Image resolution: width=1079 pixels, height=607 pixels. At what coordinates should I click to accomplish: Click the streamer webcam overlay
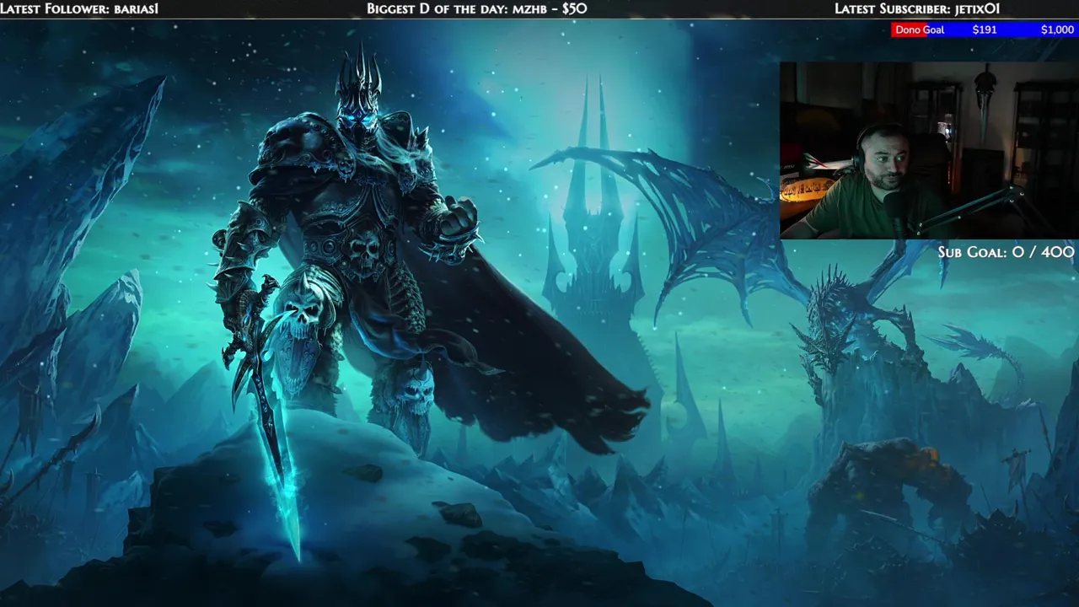click(929, 150)
